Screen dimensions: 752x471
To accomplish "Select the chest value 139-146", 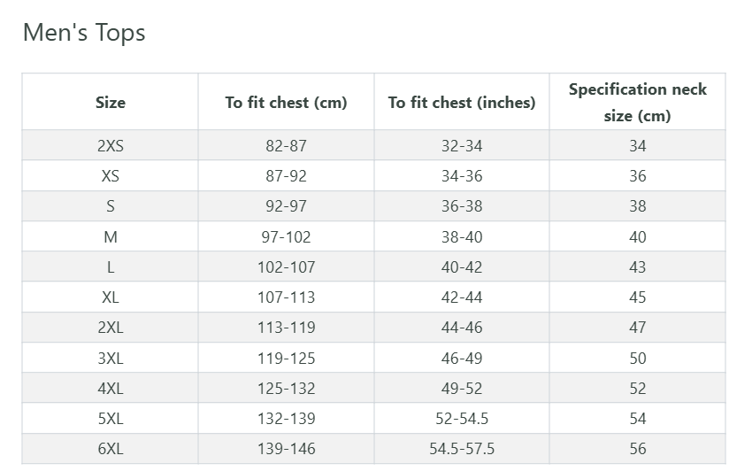I will [x=286, y=449].
